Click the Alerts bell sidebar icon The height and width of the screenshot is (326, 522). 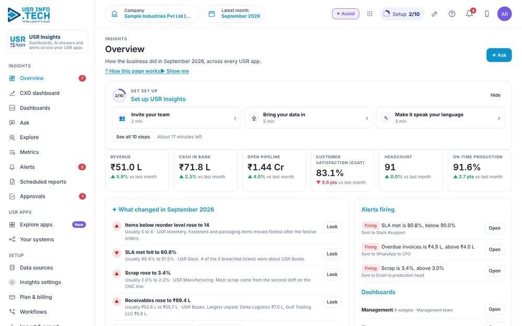(x=13, y=167)
